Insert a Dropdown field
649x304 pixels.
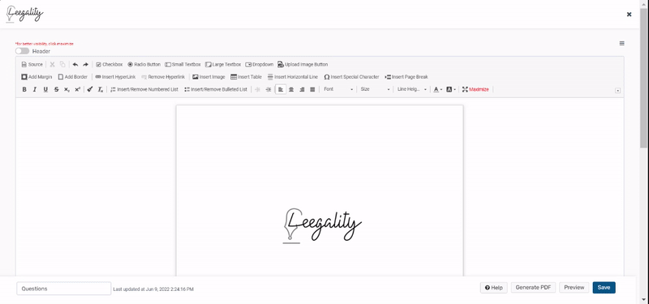(260, 65)
